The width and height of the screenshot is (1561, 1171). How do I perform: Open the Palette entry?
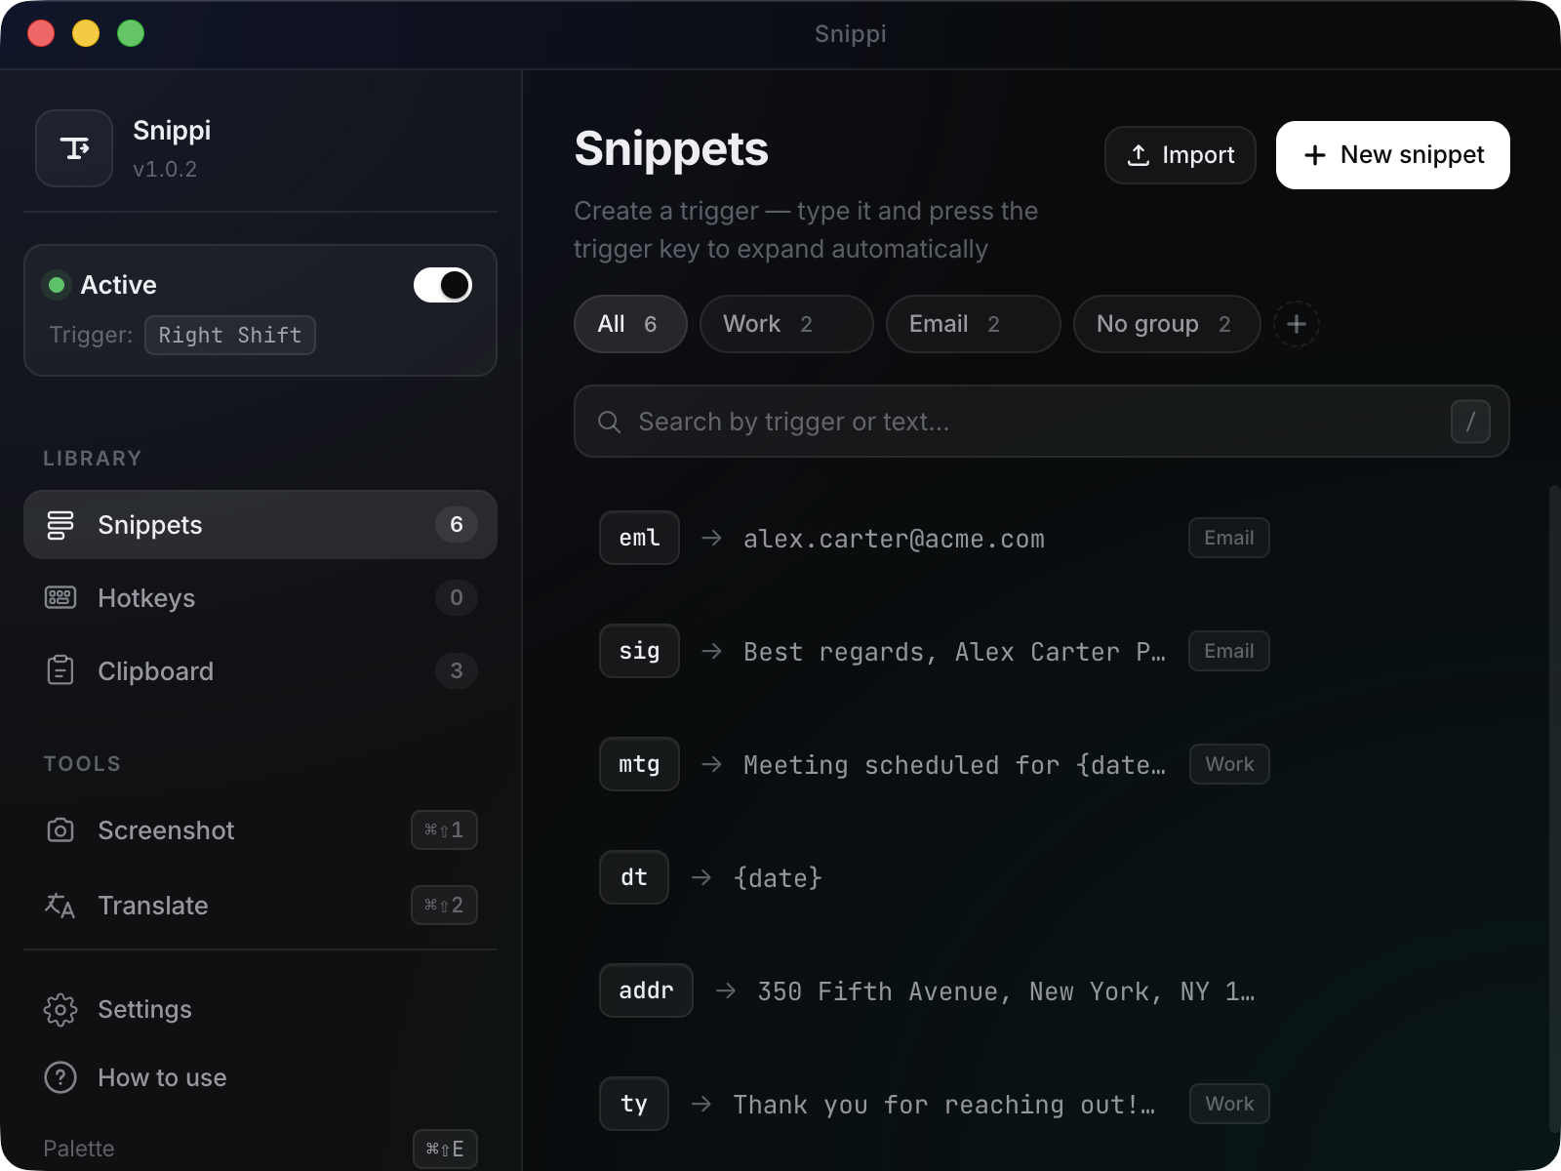pyautogui.click(x=260, y=1149)
